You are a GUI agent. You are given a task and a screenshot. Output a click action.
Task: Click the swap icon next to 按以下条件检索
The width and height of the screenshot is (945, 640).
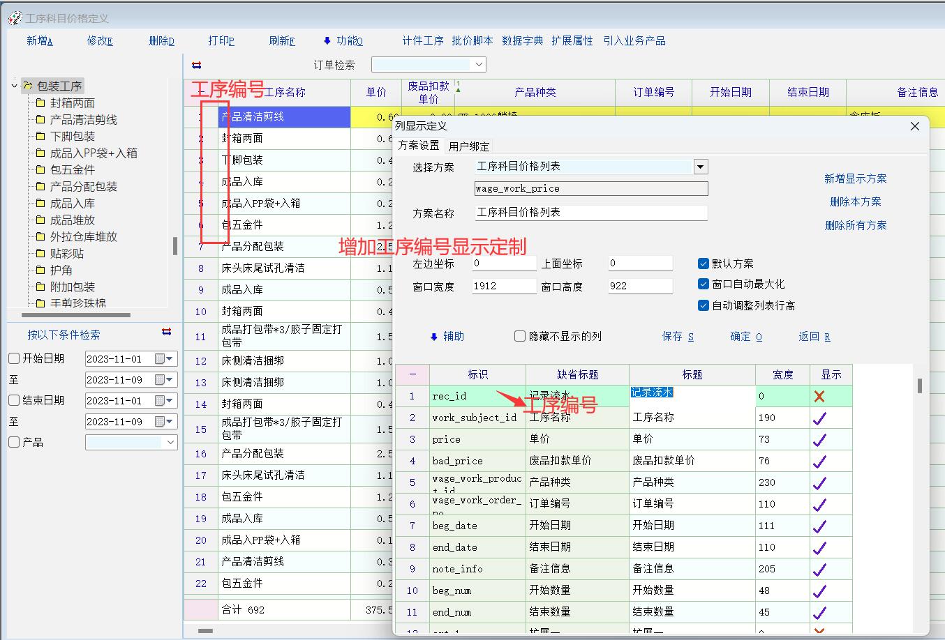[166, 332]
